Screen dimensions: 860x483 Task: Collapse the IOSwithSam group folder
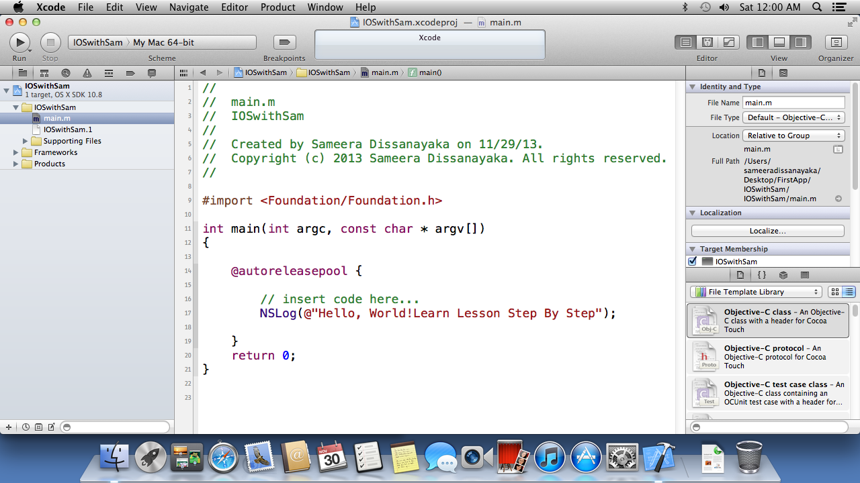pyautogui.click(x=16, y=107)
